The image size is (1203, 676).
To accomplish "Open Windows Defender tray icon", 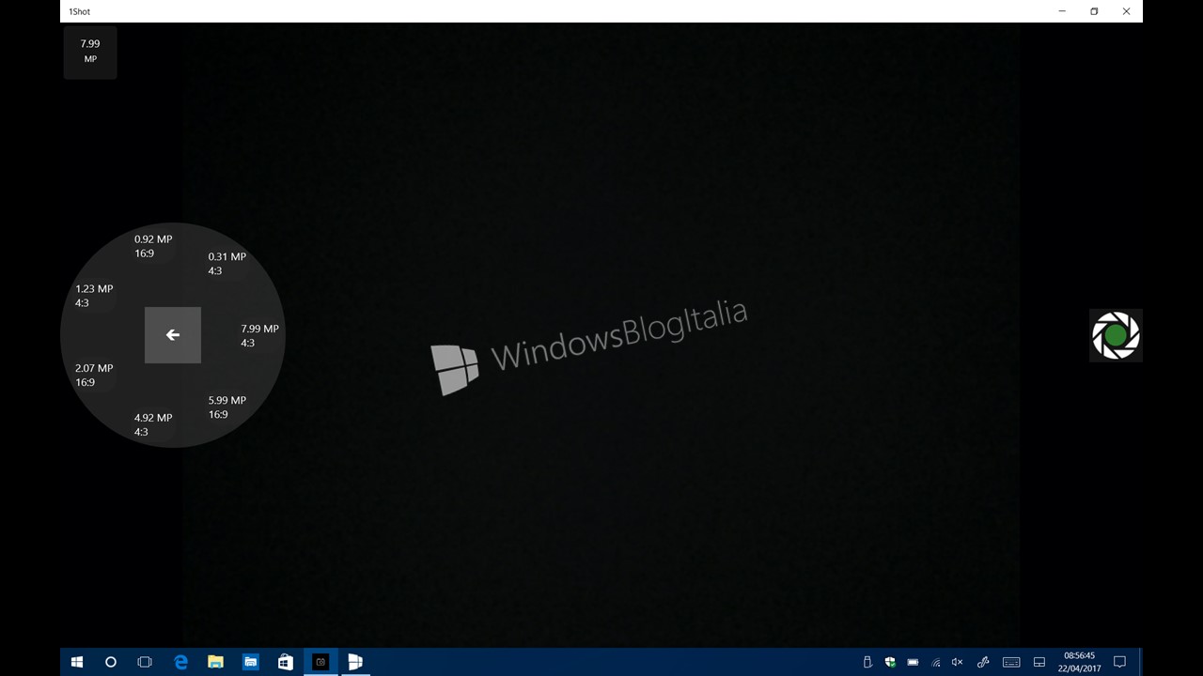I will coord(890,662).
